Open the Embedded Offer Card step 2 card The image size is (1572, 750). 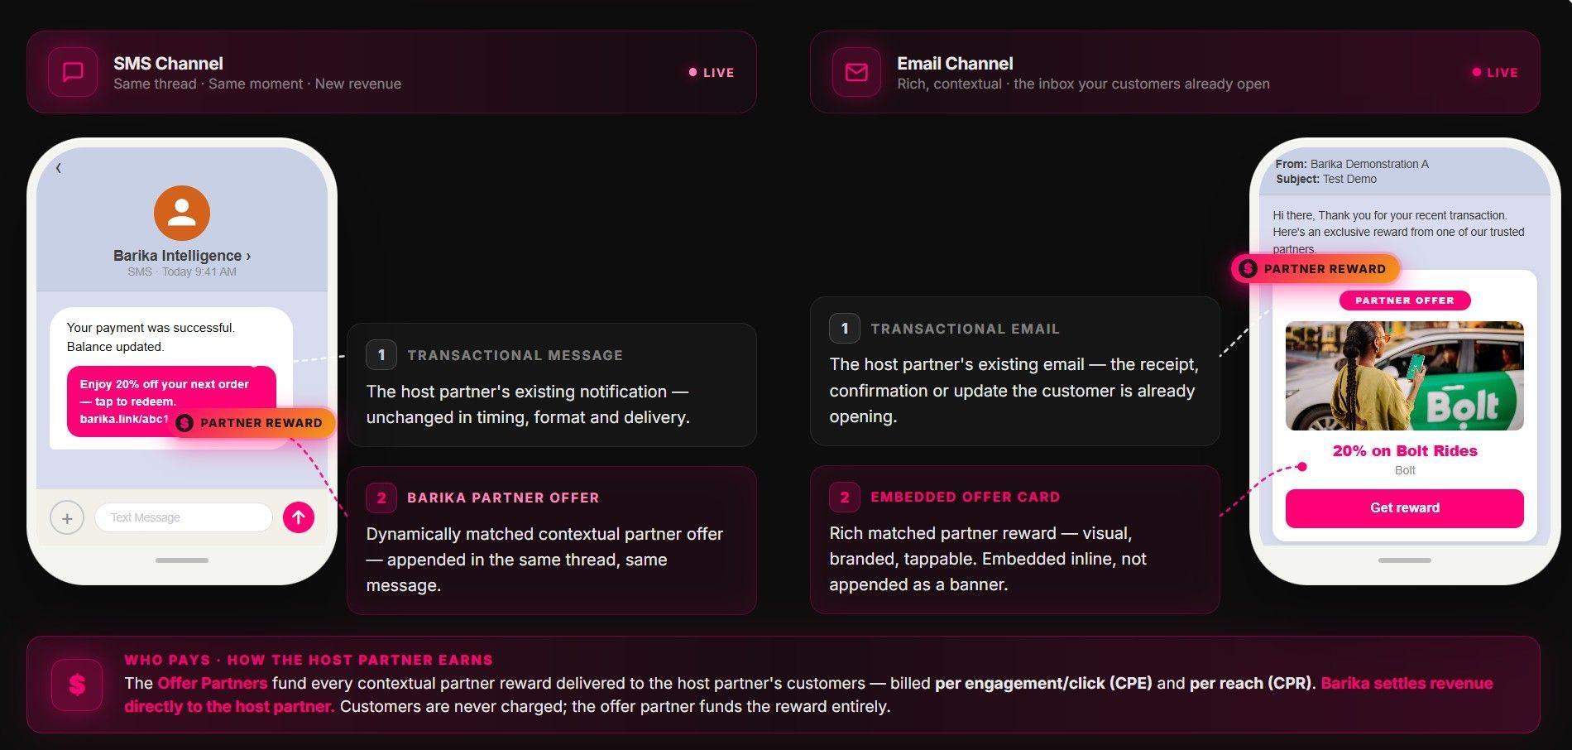tap(1015, 540)
